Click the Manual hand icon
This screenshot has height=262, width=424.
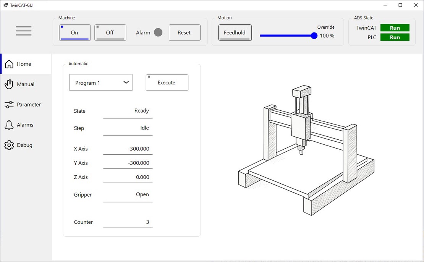[9, 84]
